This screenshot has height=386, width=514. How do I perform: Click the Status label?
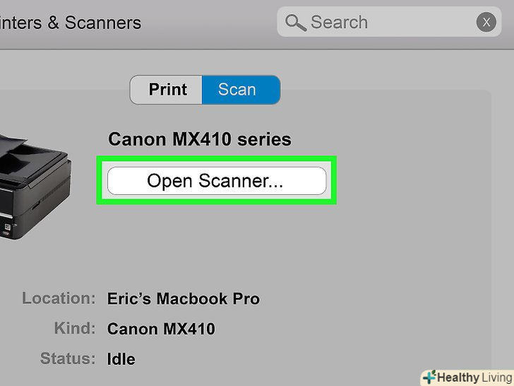click(x=68, y=358)
